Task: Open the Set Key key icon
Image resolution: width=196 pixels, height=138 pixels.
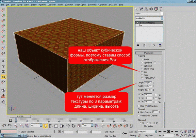Action: click(124, 133)
